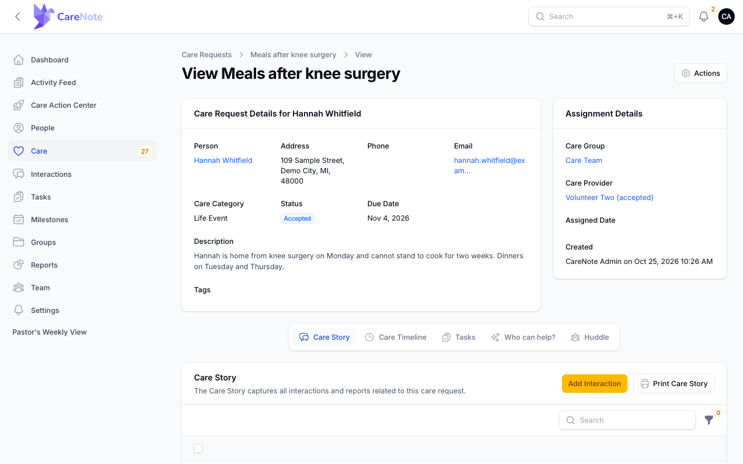Viewport: 743px width, 464px height.
Task: Click the Tasks checklist icon in sidebar
Action: pyautogui.click(x=19, y=197)
